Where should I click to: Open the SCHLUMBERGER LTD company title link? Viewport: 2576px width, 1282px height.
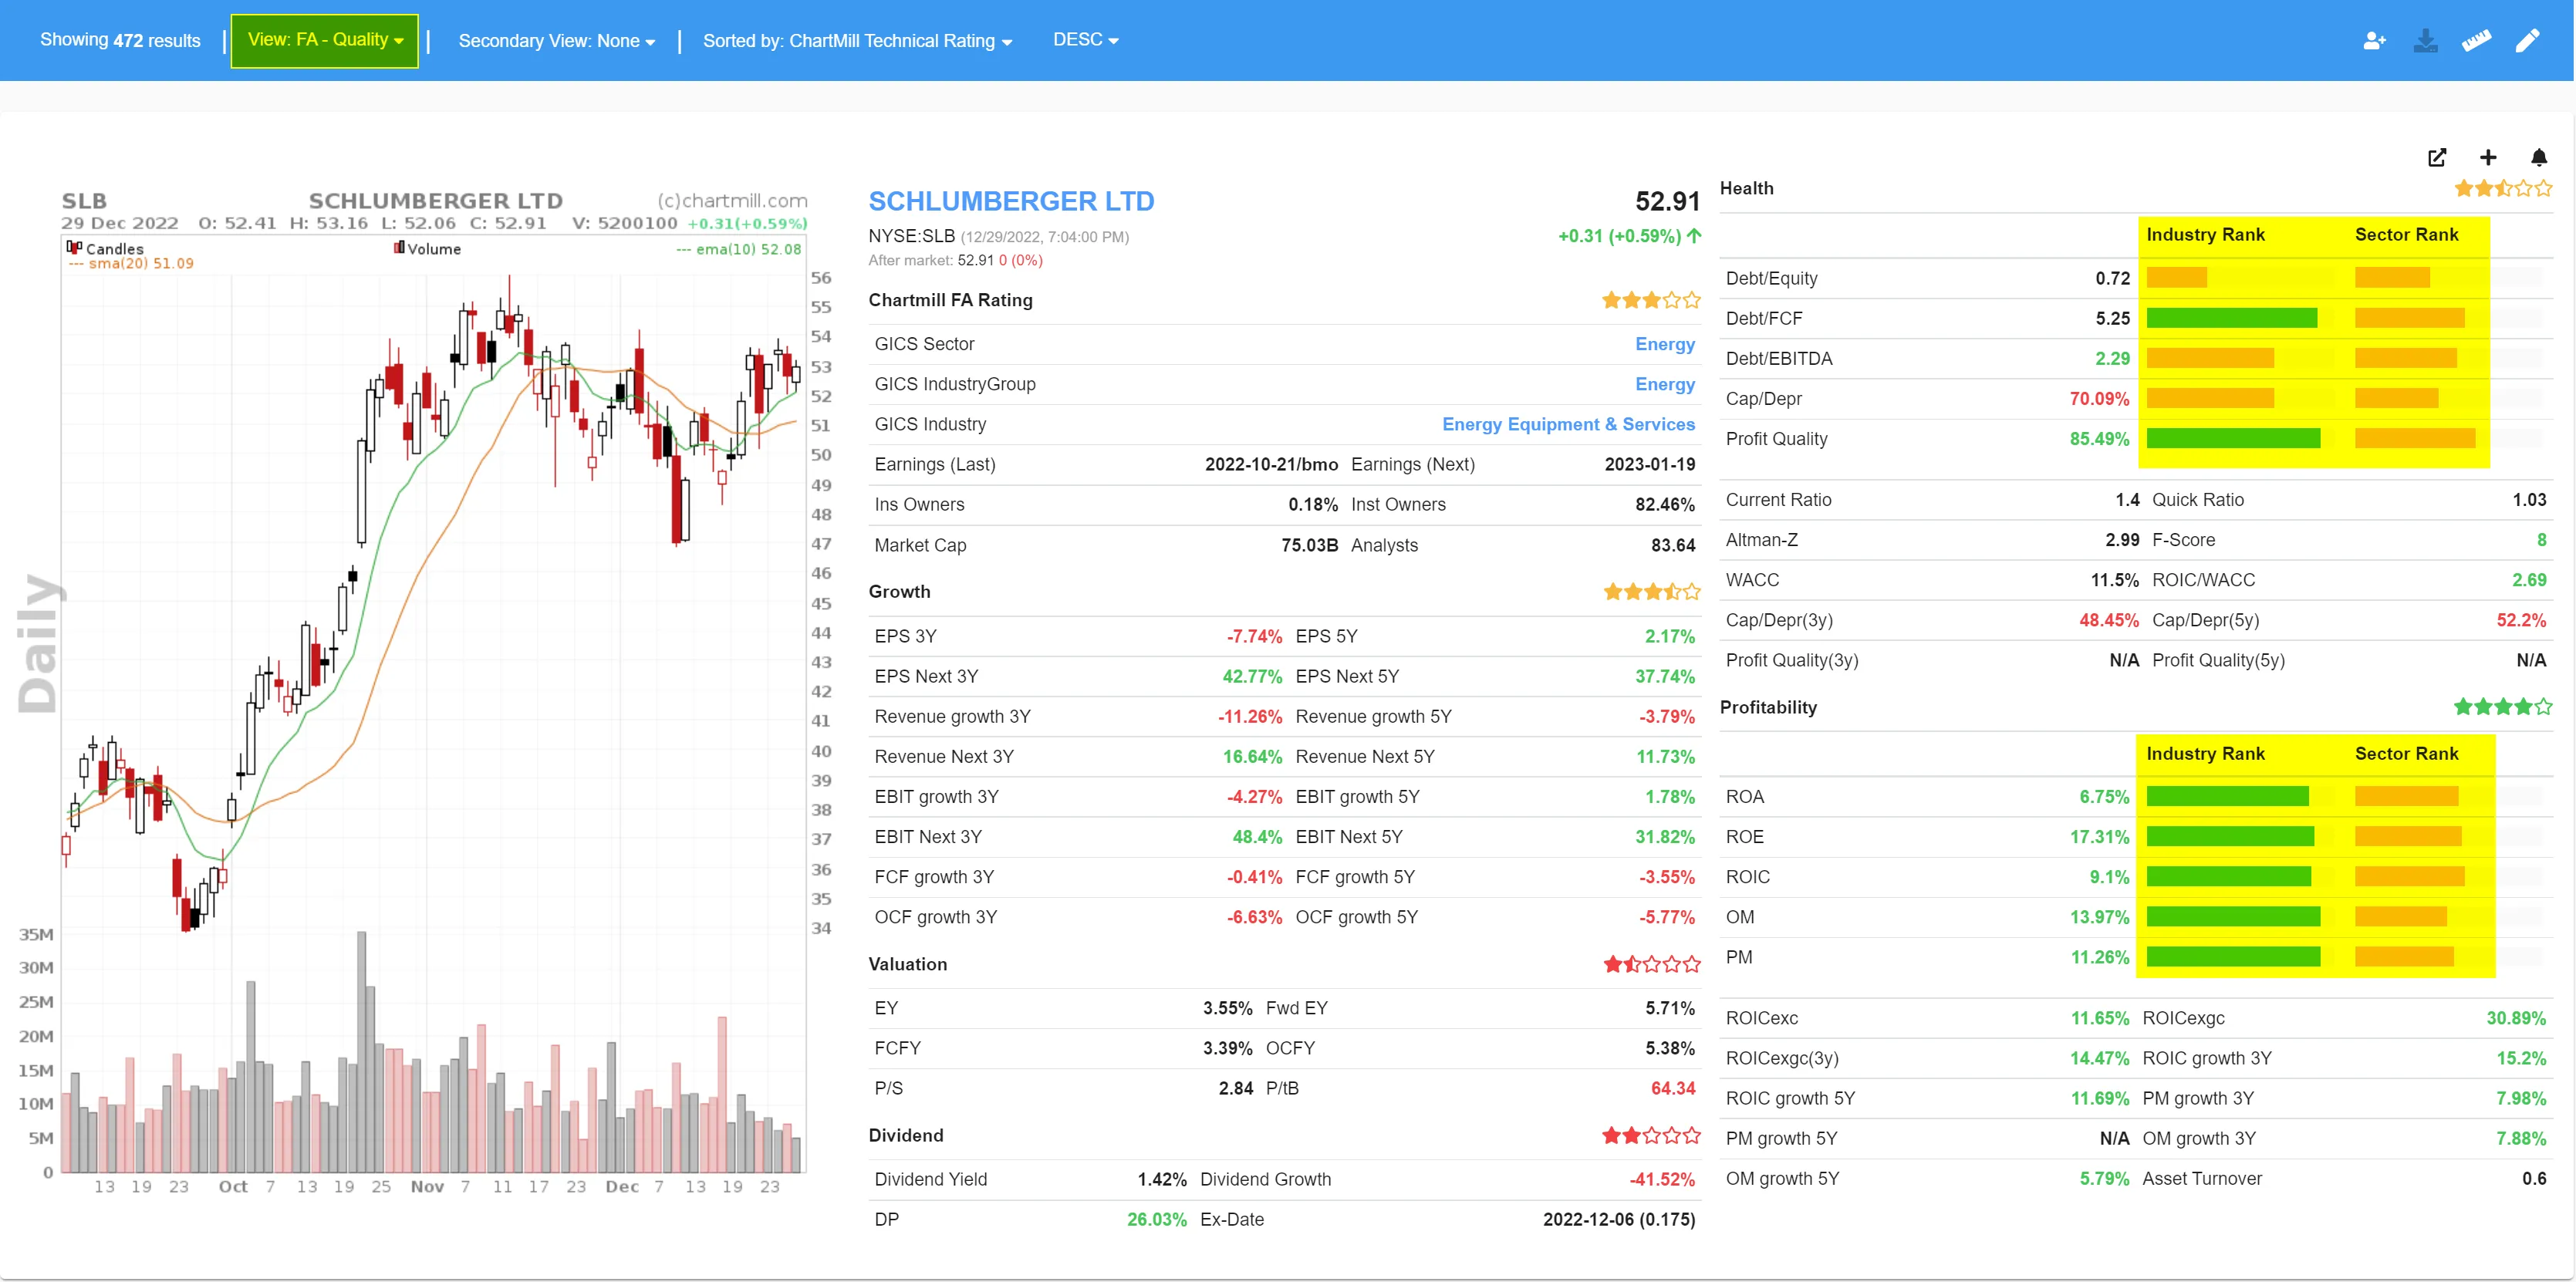pyautogui.click(x=1011, y=201)
